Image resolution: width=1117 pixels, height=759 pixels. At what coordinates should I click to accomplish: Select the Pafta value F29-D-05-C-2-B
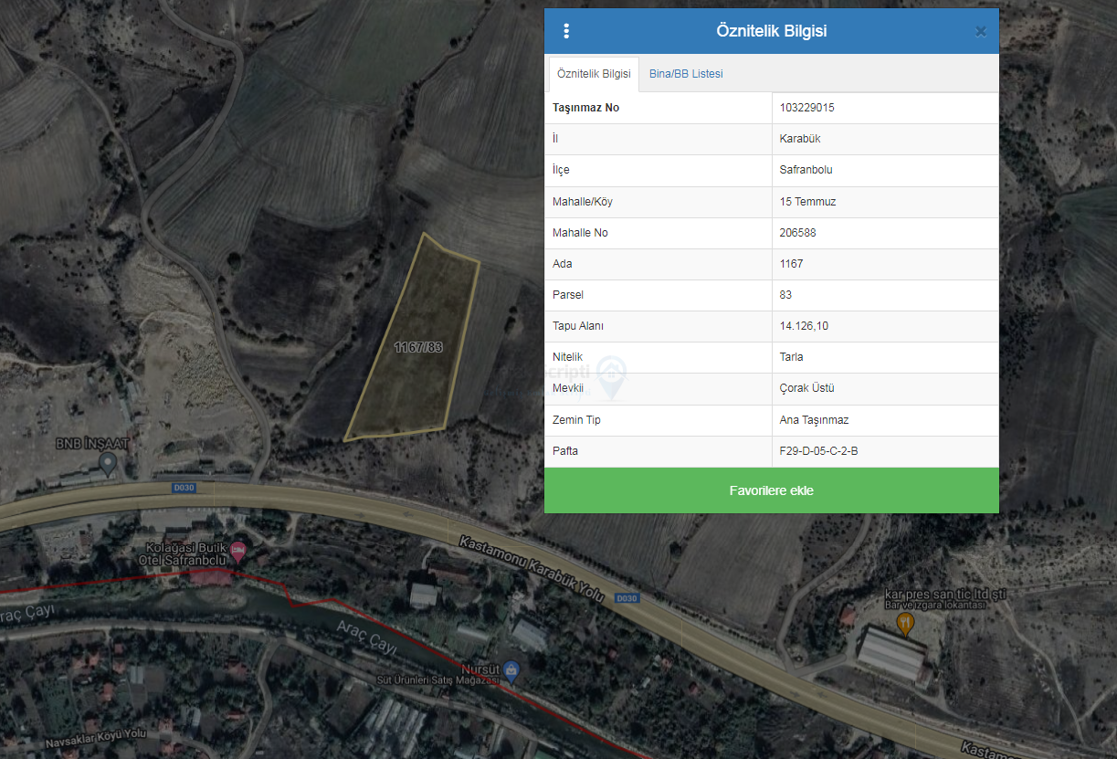(x=819, y=451)
